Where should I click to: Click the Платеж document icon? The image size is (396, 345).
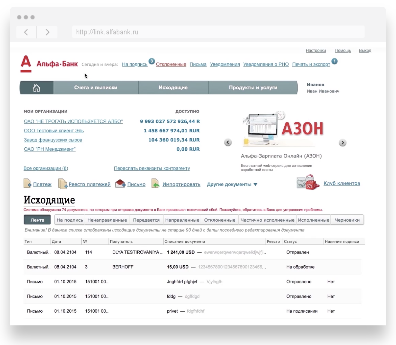(x=27, y=183)
